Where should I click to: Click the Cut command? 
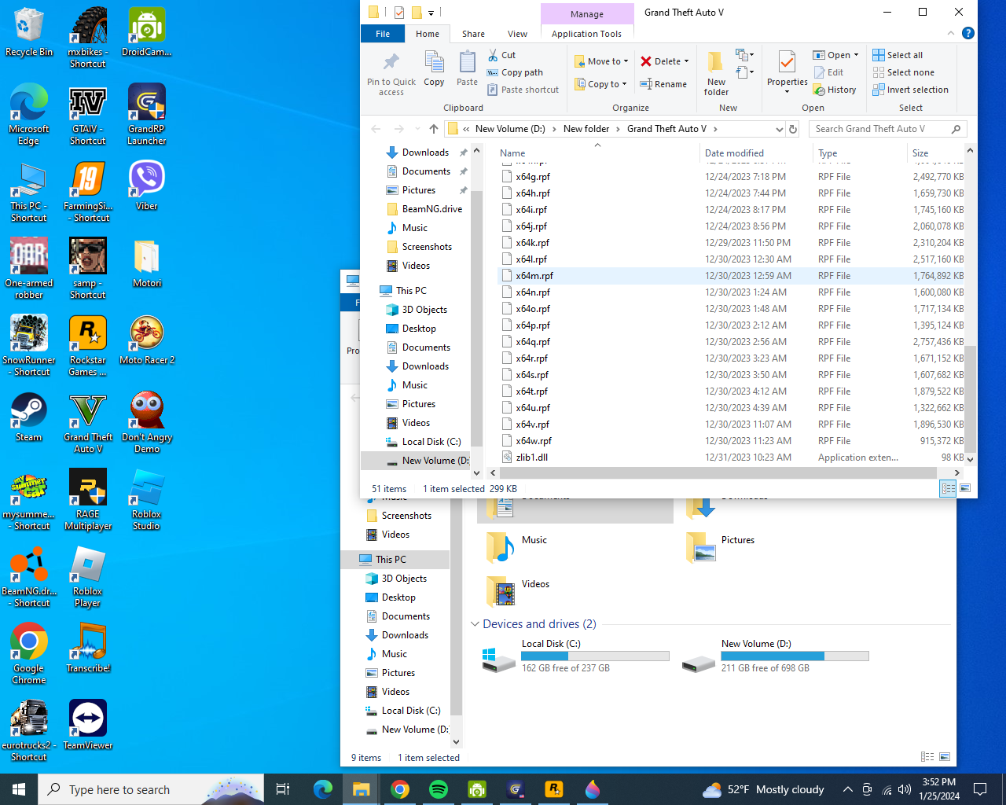[501, 55]
